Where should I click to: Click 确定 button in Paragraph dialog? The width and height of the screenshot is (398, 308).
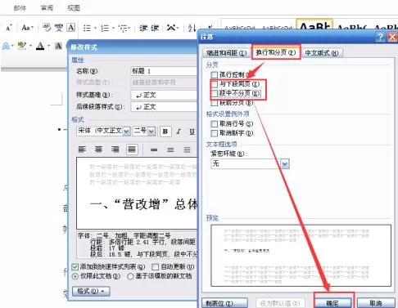pyautogui.click(x=332, y=303)
